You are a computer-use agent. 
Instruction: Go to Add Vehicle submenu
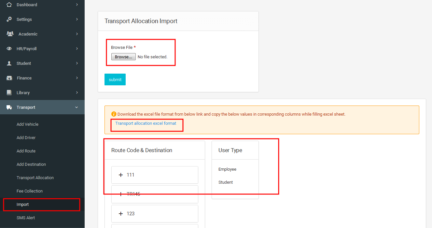coord(27,124)
